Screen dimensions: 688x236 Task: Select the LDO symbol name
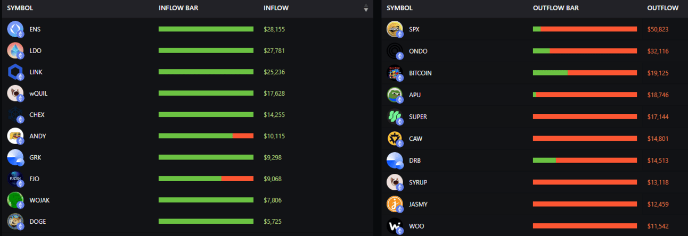click(x=36, y=50)
